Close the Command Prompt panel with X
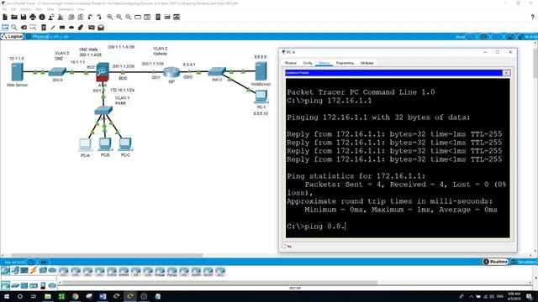 pyautogui.click(x=506, y=73)
